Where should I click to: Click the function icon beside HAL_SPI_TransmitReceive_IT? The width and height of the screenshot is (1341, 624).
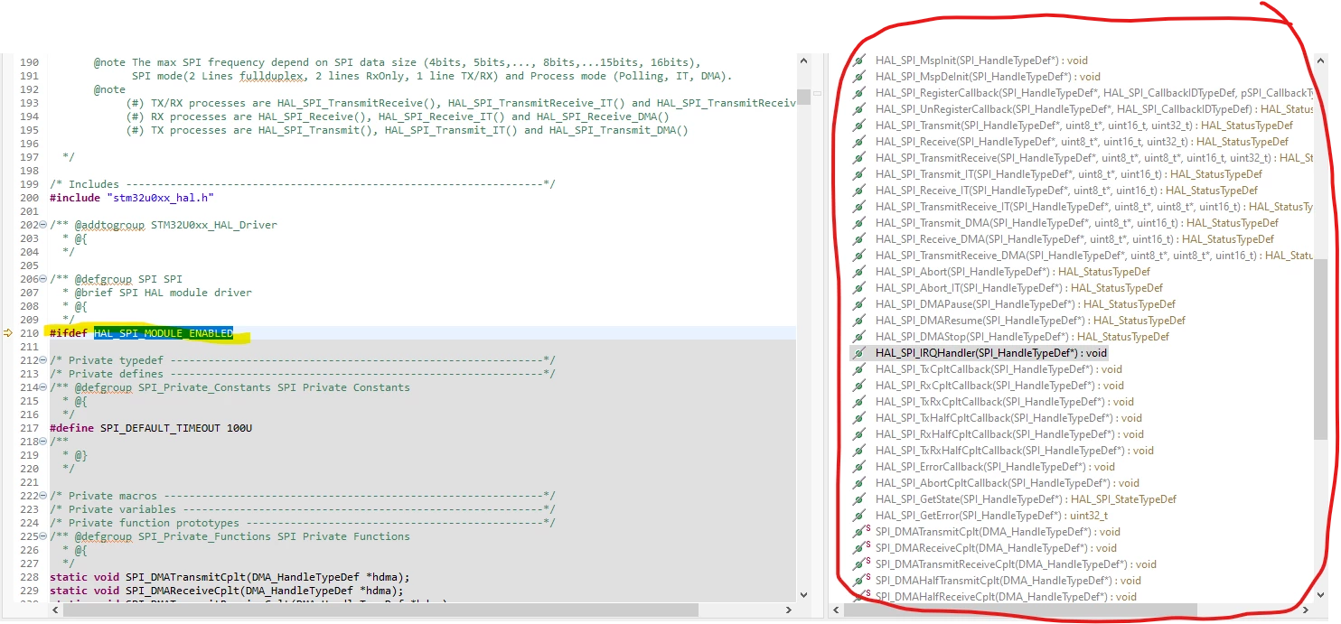(x=859, y=207)
